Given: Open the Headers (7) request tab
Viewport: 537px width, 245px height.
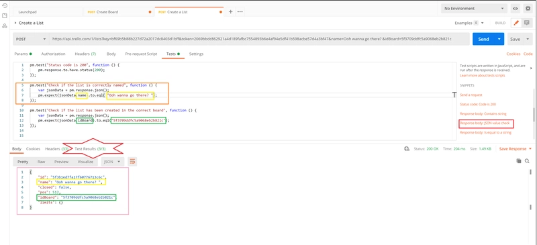Looking at the screenshot, I should pos(85,54).
